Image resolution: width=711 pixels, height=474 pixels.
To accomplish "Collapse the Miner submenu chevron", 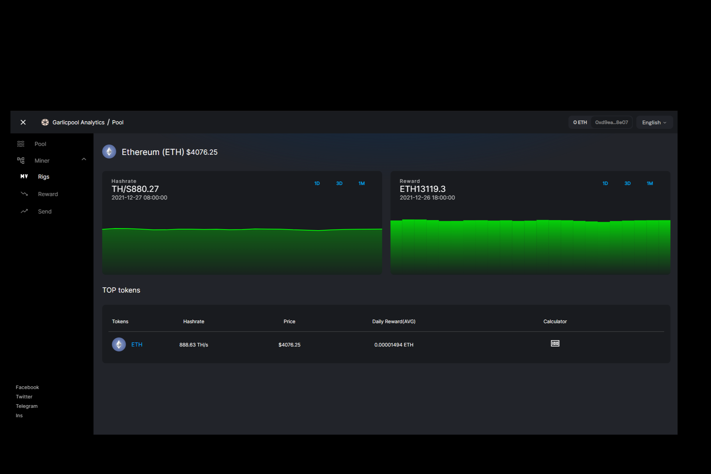I will [x=84, y=160].
